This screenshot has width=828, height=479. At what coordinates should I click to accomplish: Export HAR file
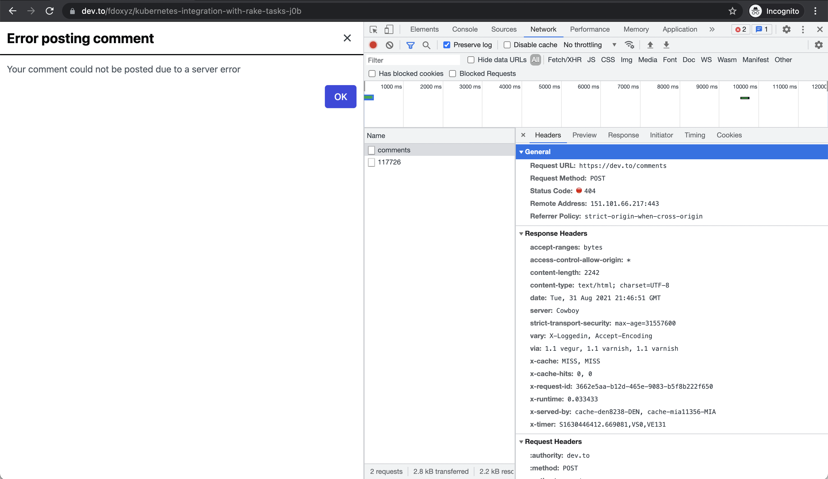click(x=666, y=45)
